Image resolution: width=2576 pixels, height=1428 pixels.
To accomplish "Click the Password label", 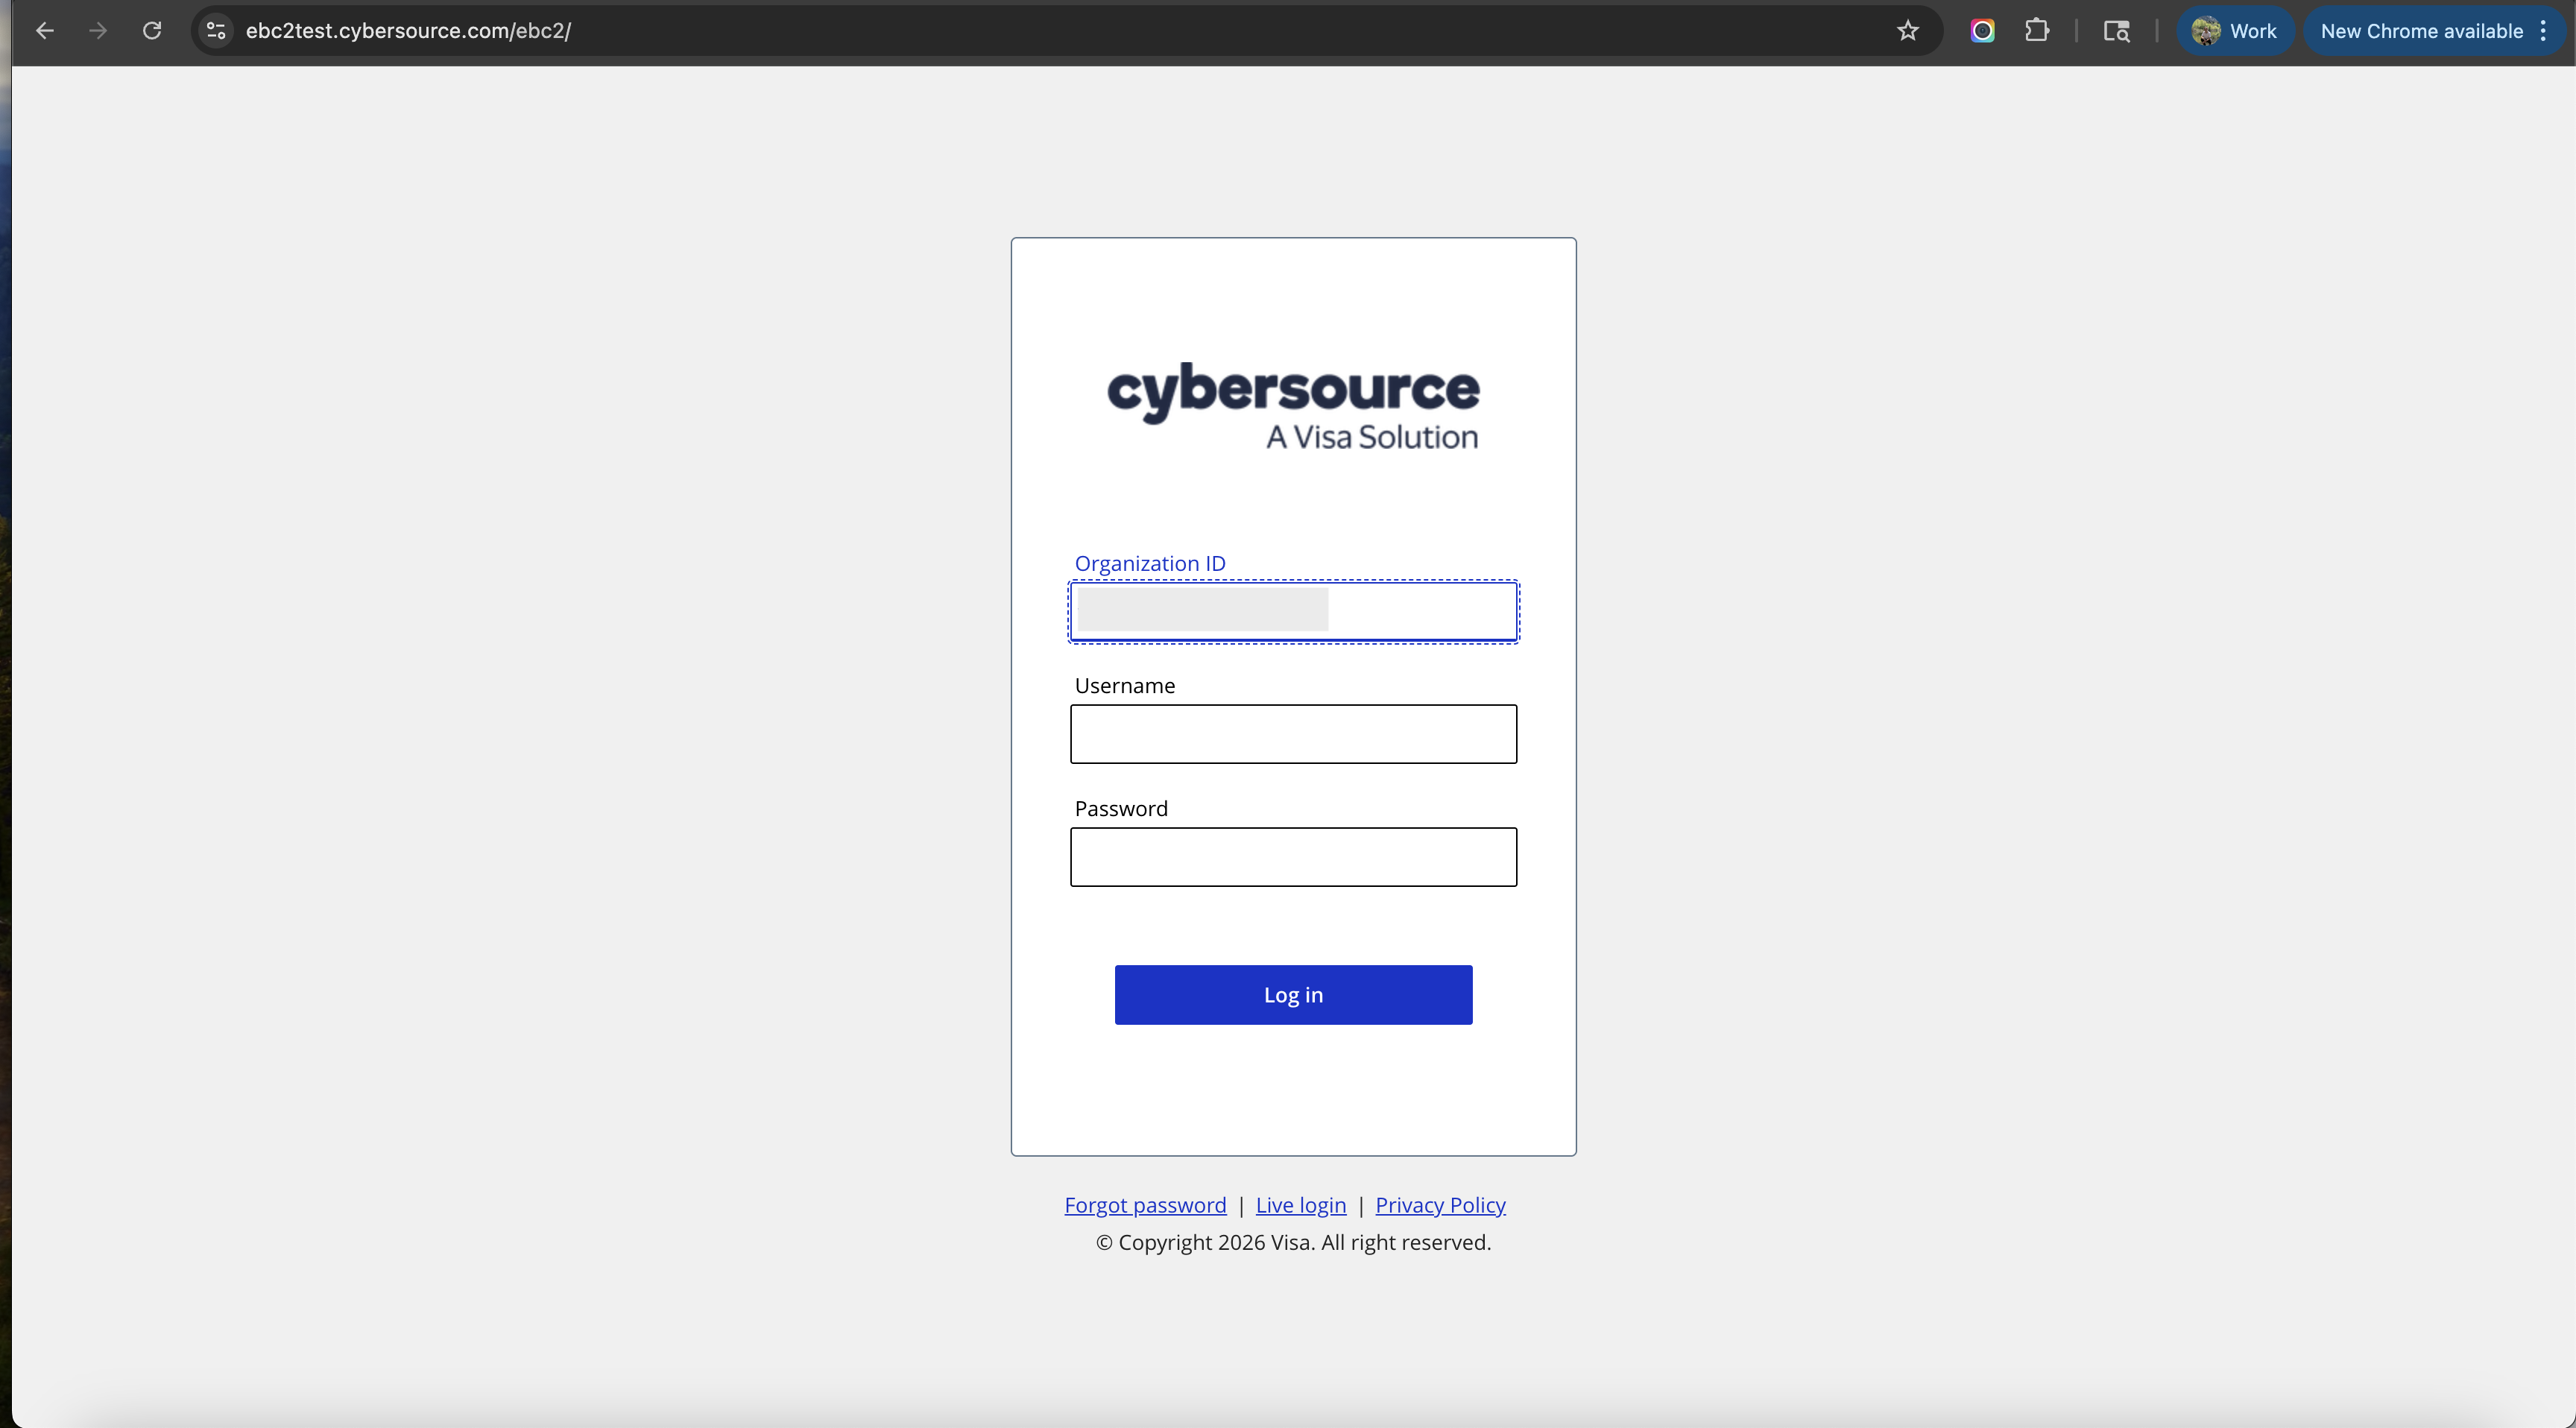I will pos(1121,809).
